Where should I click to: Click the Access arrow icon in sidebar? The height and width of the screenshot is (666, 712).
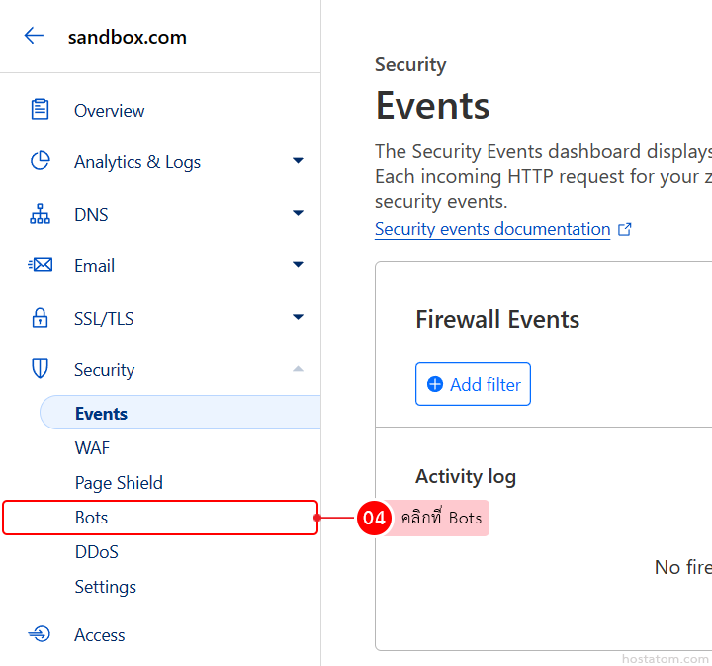pos(40,634)
